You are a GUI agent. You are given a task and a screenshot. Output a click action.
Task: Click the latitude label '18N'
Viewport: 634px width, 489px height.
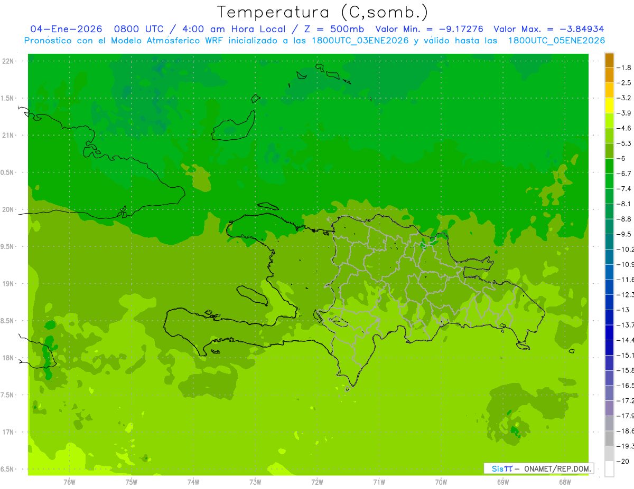pyautogui.click(x=8, y=358)
